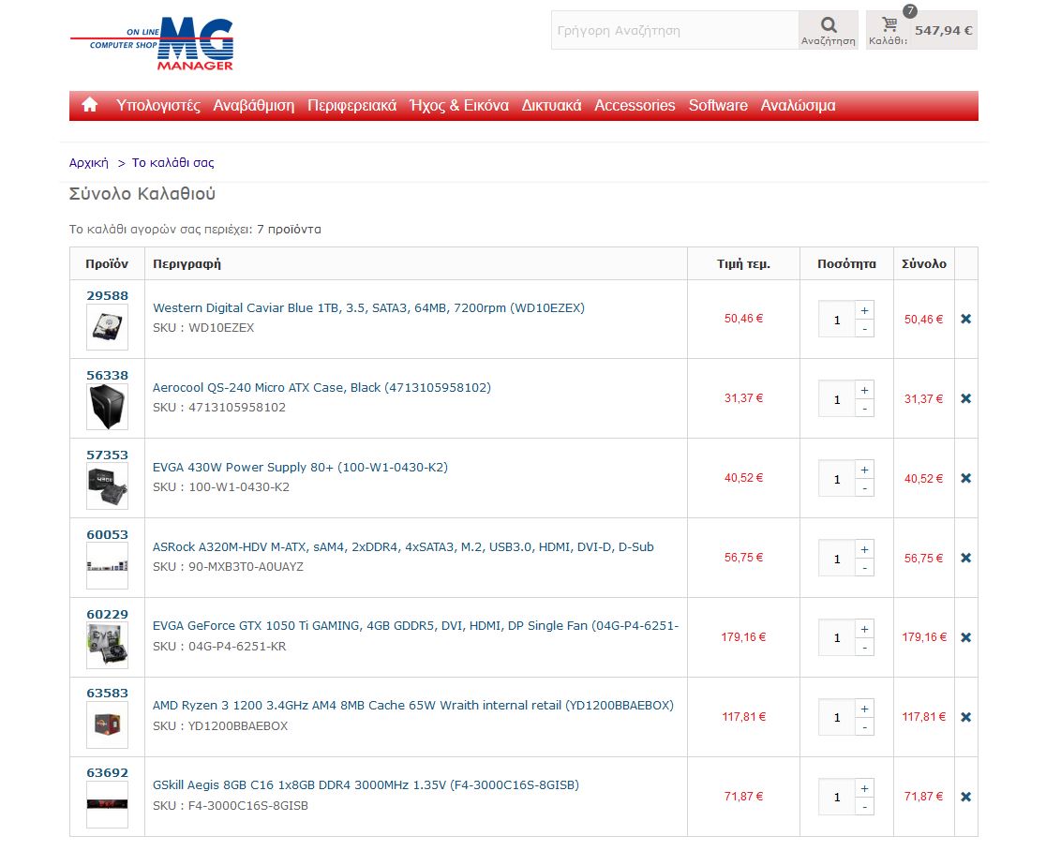
Task: Open Aerocool QS-240 Micro ATX Case link
Action: point(321,387)
